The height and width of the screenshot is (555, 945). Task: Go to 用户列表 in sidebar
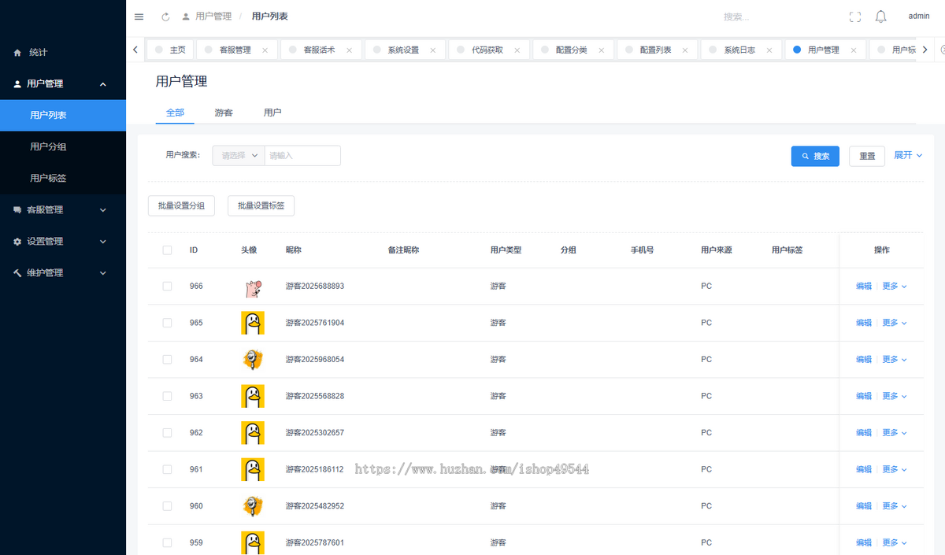coord(63,115)
